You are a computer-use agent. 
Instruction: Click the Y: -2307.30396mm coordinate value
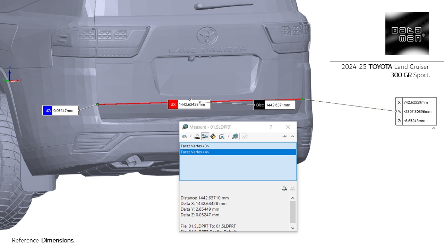(x=418, y=112)
